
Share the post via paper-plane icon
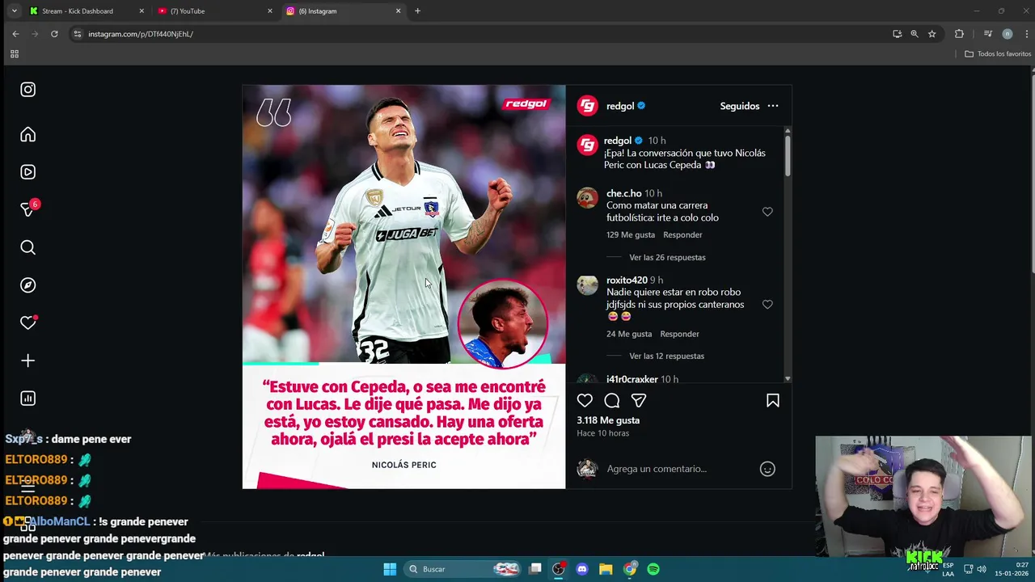[639, 400]
